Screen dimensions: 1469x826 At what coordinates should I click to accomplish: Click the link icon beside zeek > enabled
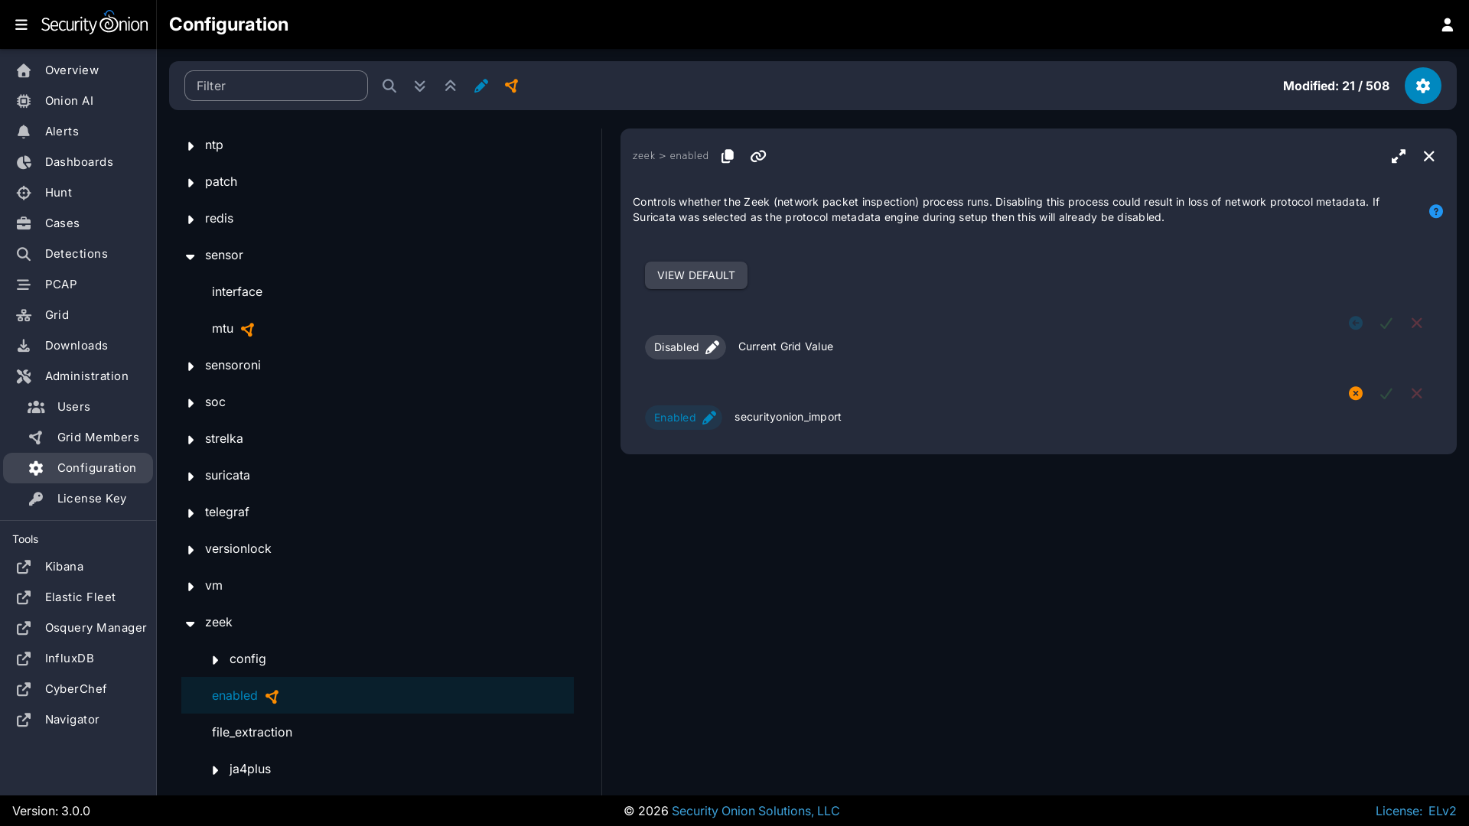click(x=758, y=156)
